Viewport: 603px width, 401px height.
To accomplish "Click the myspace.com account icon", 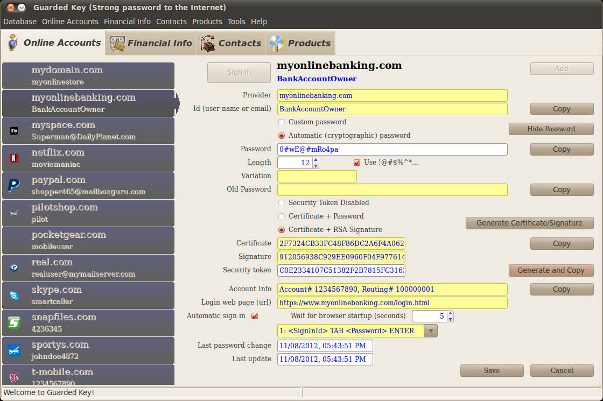I will pyautogui.click(x=14, y=131).
